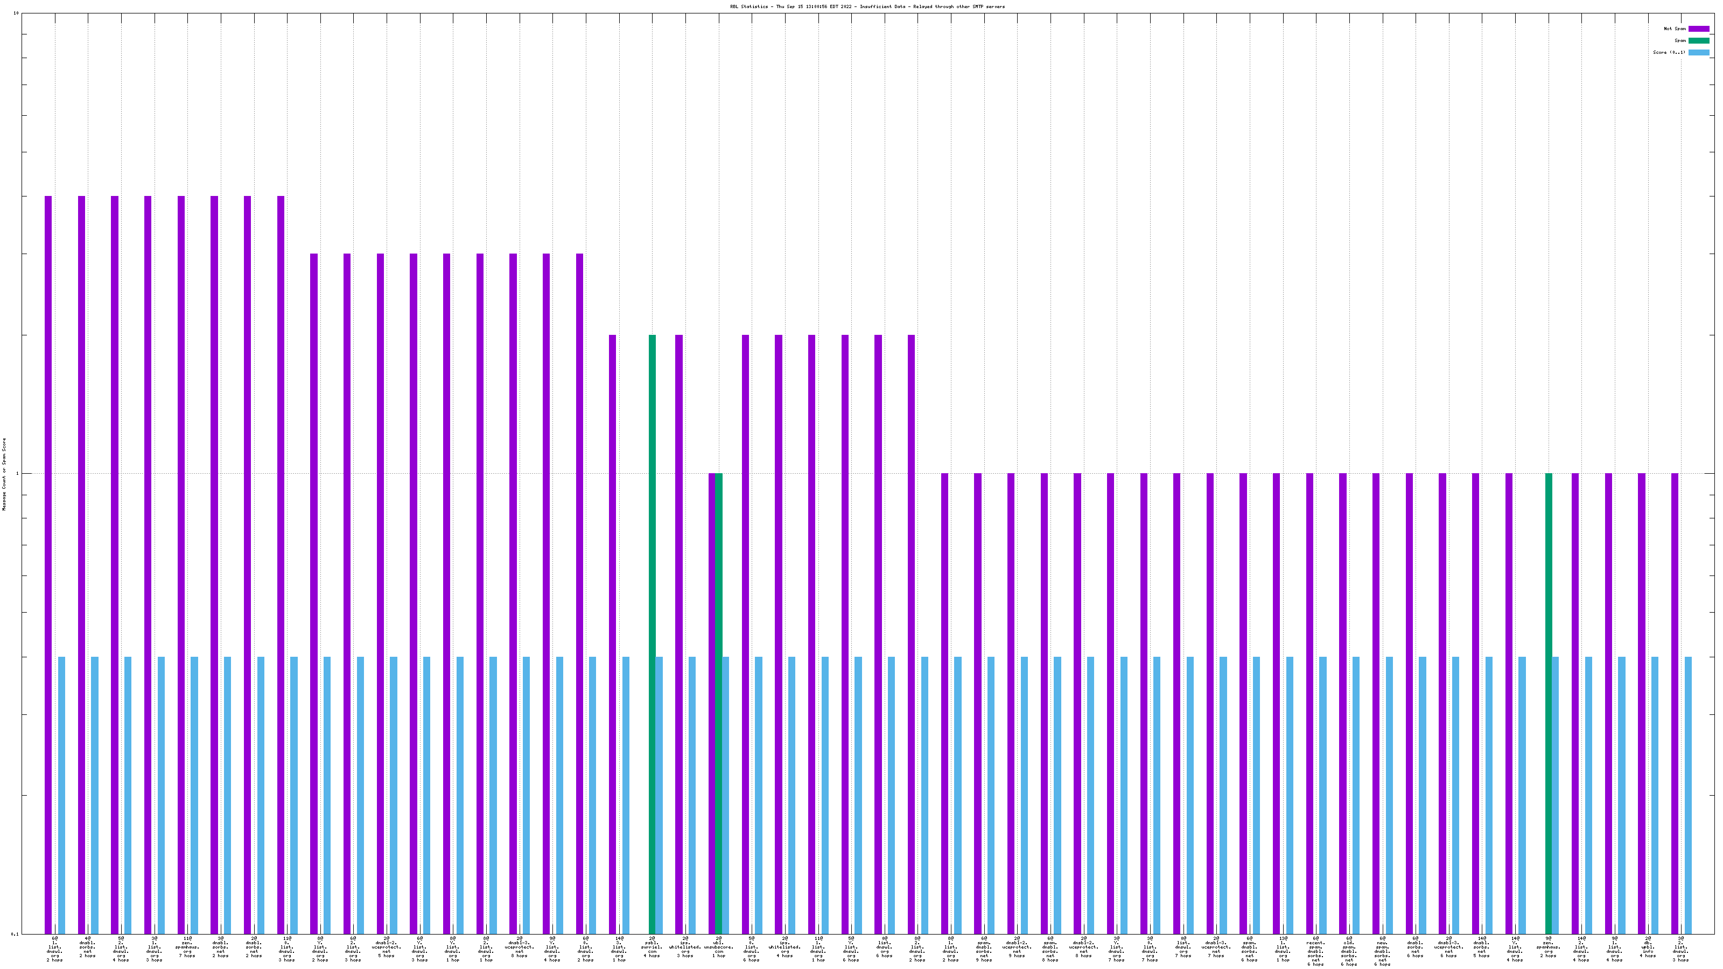The width and height of the screenshot is (1723, 969).
Task: Click the 'Message Count or Spam Score' axis label
Action: click(4, 474)
